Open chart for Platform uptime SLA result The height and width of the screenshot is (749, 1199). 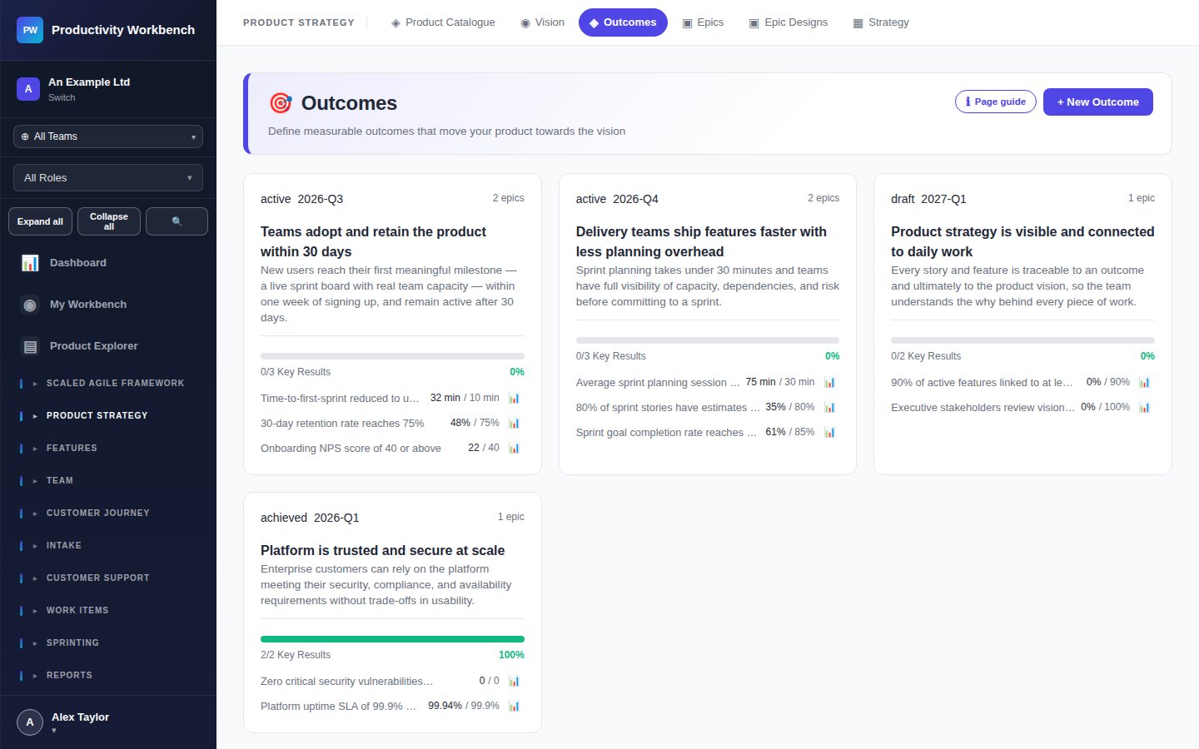514,706
